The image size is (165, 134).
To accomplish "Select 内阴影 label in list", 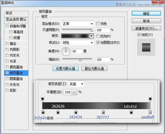I will pos(15,49).
